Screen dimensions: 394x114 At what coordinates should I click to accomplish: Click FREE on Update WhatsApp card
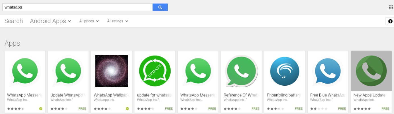[x=82, y=109]
